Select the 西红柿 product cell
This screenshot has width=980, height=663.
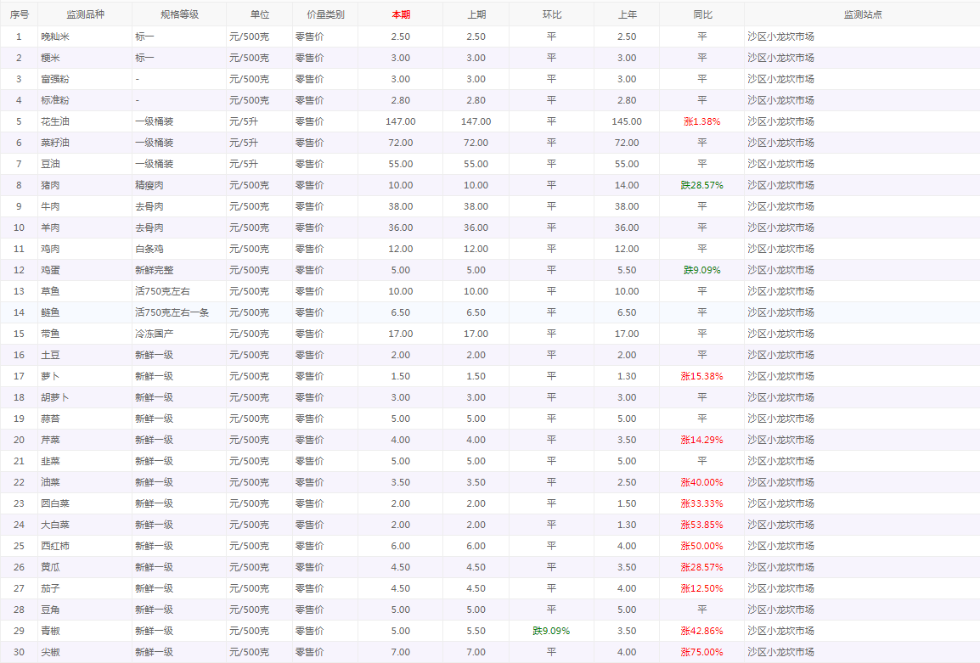[55, 546]
